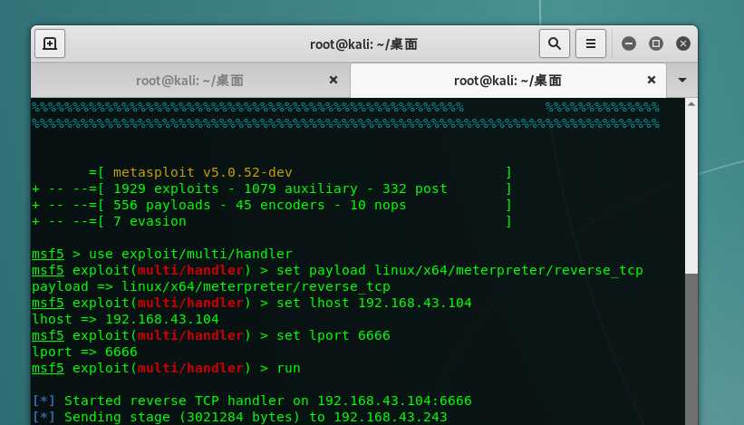Click 'use exploit/multi/handler' command
744x425 pixels.
point(190,254)
